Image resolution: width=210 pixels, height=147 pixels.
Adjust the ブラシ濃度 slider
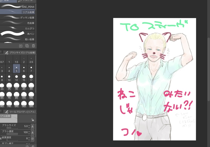click(x=12, y=134)
